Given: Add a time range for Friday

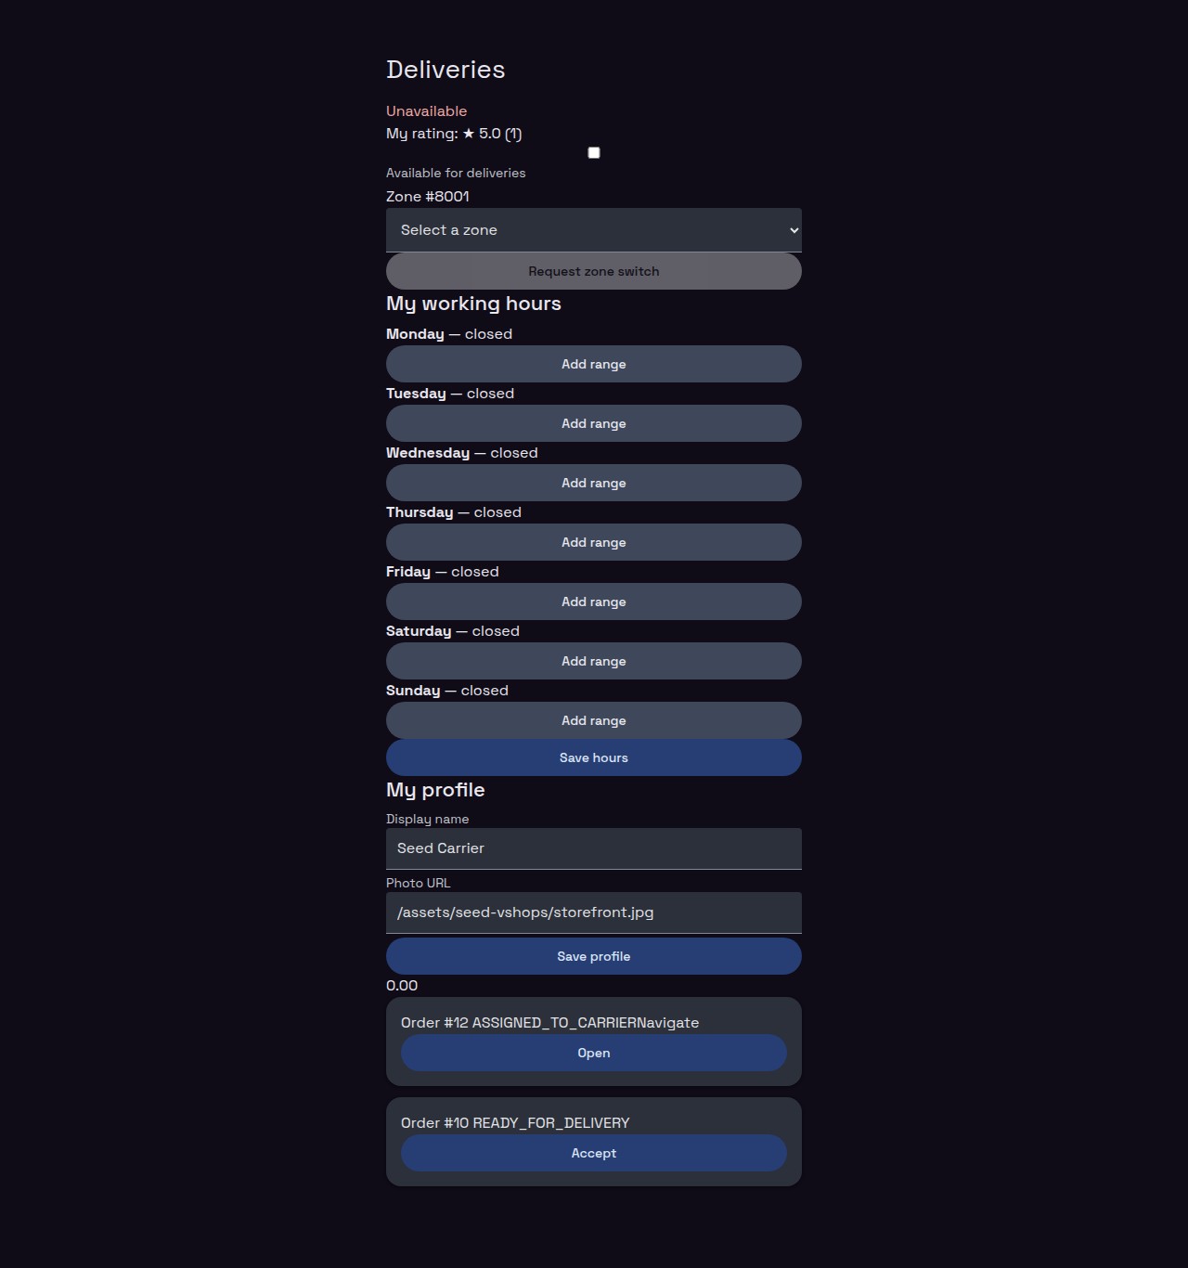Looking at the screenshot, I should click(594, 602).
